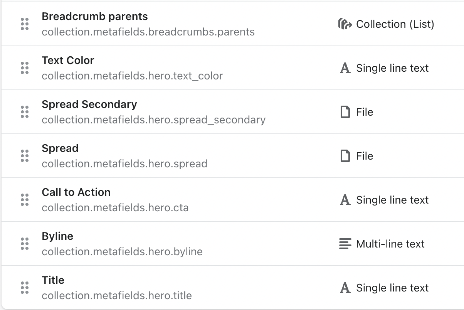The height and width of the screenshot is (310, 464).
Task: Click the drag handle next to Spread Secondary
Action: tap(25, 112)
